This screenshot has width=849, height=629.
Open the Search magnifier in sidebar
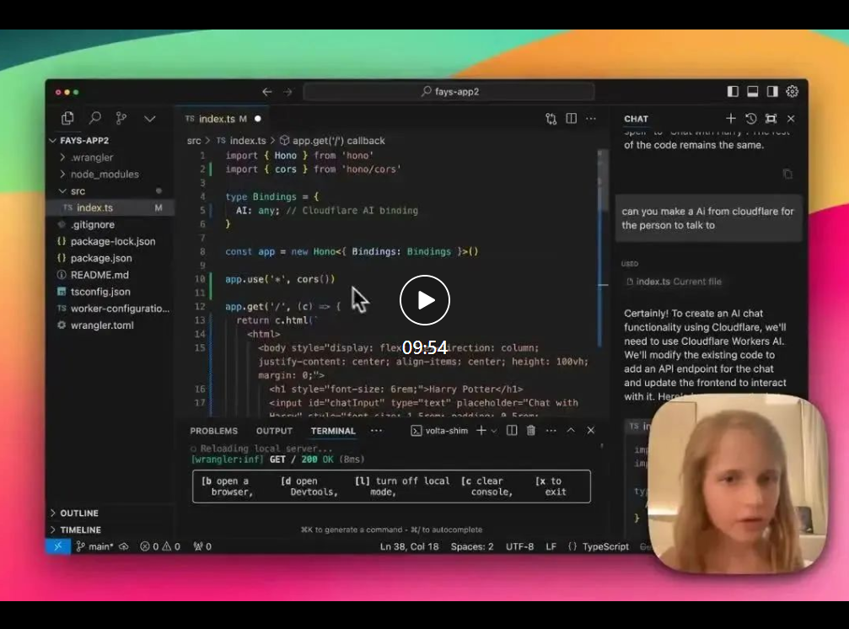pos(94,117)
